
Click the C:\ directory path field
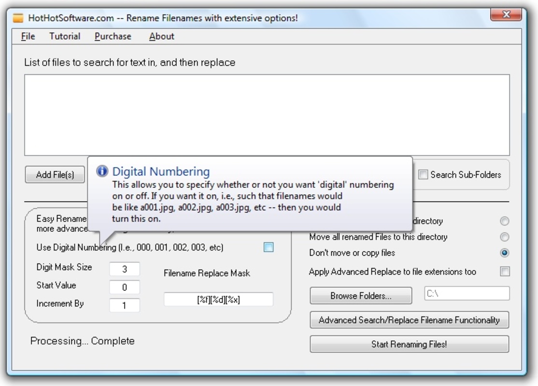click(x=467, y=293)
